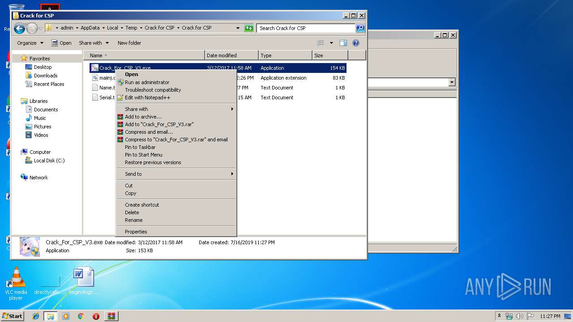Screen dimensions: 573x322
Task: Open Opera from the taskbar
Action: 96,316
